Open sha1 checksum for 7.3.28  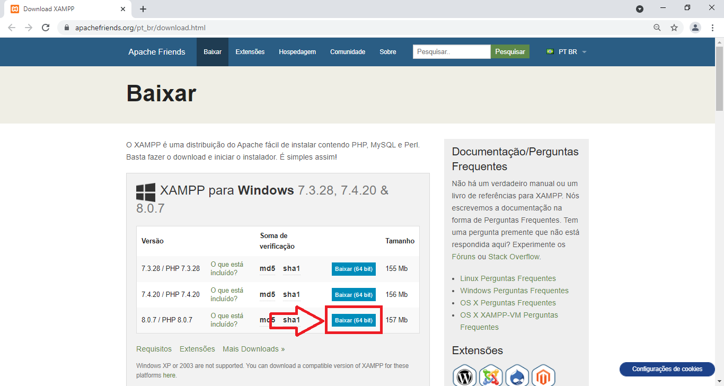292,269
